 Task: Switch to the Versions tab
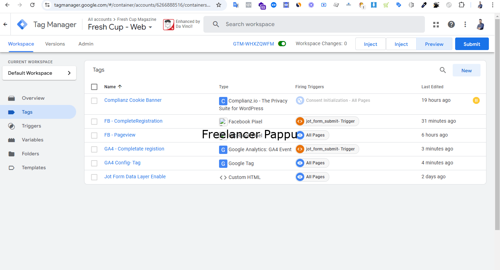point(55,44)
